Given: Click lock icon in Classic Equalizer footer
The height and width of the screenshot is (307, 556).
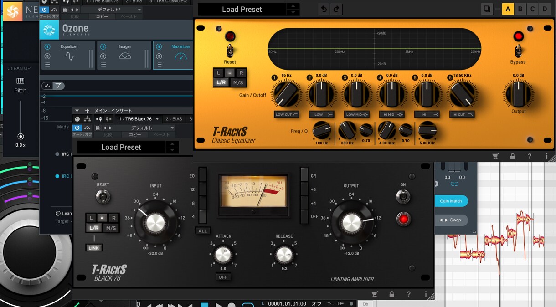Looking at the screenshot, I should pos(513,156).
